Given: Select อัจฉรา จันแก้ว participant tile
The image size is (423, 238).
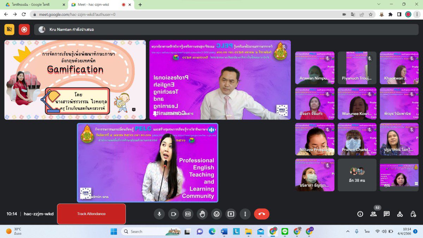Looking at the screenshot, I should pos(315,104).
